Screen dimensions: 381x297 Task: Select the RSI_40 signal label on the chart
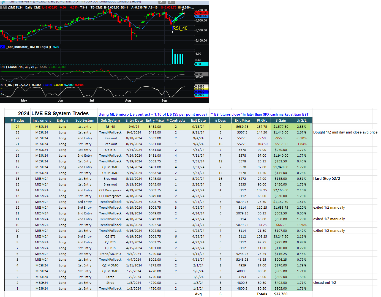[x=180, y=28]
